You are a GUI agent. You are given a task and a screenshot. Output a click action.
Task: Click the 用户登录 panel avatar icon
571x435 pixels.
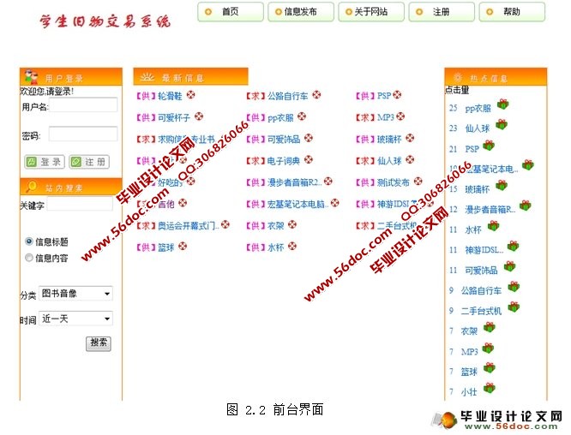pyautogui.click(x=31, y=77)
